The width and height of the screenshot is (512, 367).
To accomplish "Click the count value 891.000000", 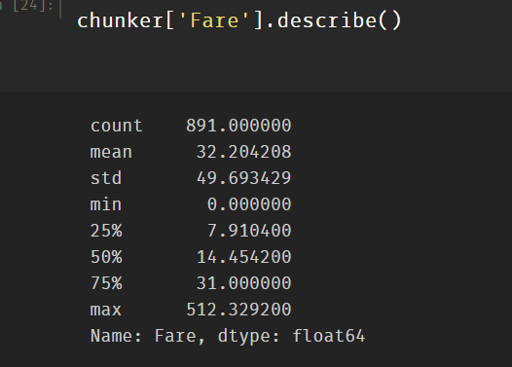I will (x=238, y=126).
